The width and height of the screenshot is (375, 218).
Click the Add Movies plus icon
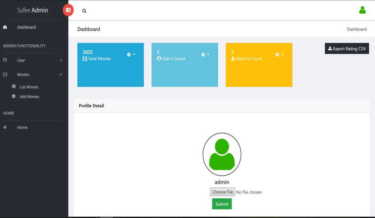(x=14, y=96)
